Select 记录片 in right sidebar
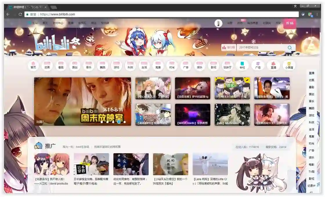 (312, 186)
